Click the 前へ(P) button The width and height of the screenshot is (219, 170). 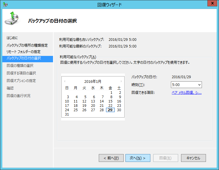111,158
